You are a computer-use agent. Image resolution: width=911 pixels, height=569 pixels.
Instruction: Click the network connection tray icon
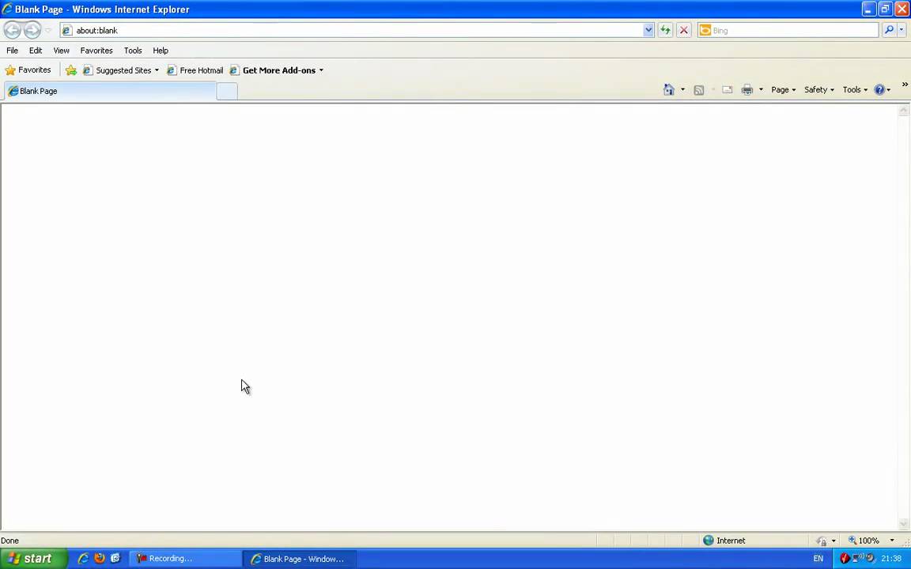(856, 559)
